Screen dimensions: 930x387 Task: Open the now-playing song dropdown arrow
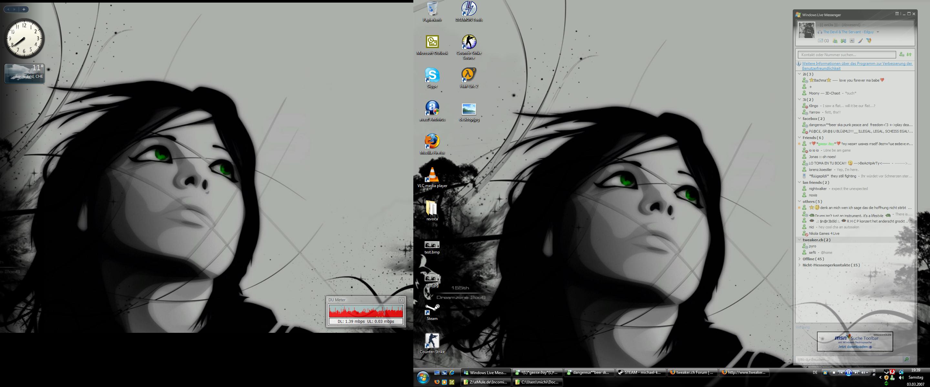tap(878, 32)
